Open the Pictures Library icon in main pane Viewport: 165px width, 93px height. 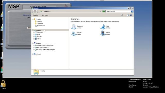pos(74,33)
